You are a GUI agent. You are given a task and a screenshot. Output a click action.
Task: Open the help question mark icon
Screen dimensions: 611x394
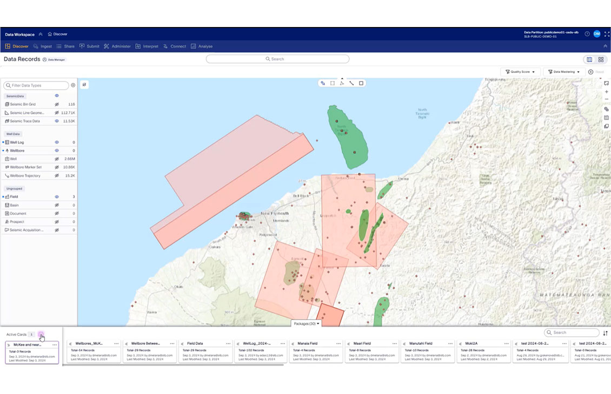pos(587,33)
